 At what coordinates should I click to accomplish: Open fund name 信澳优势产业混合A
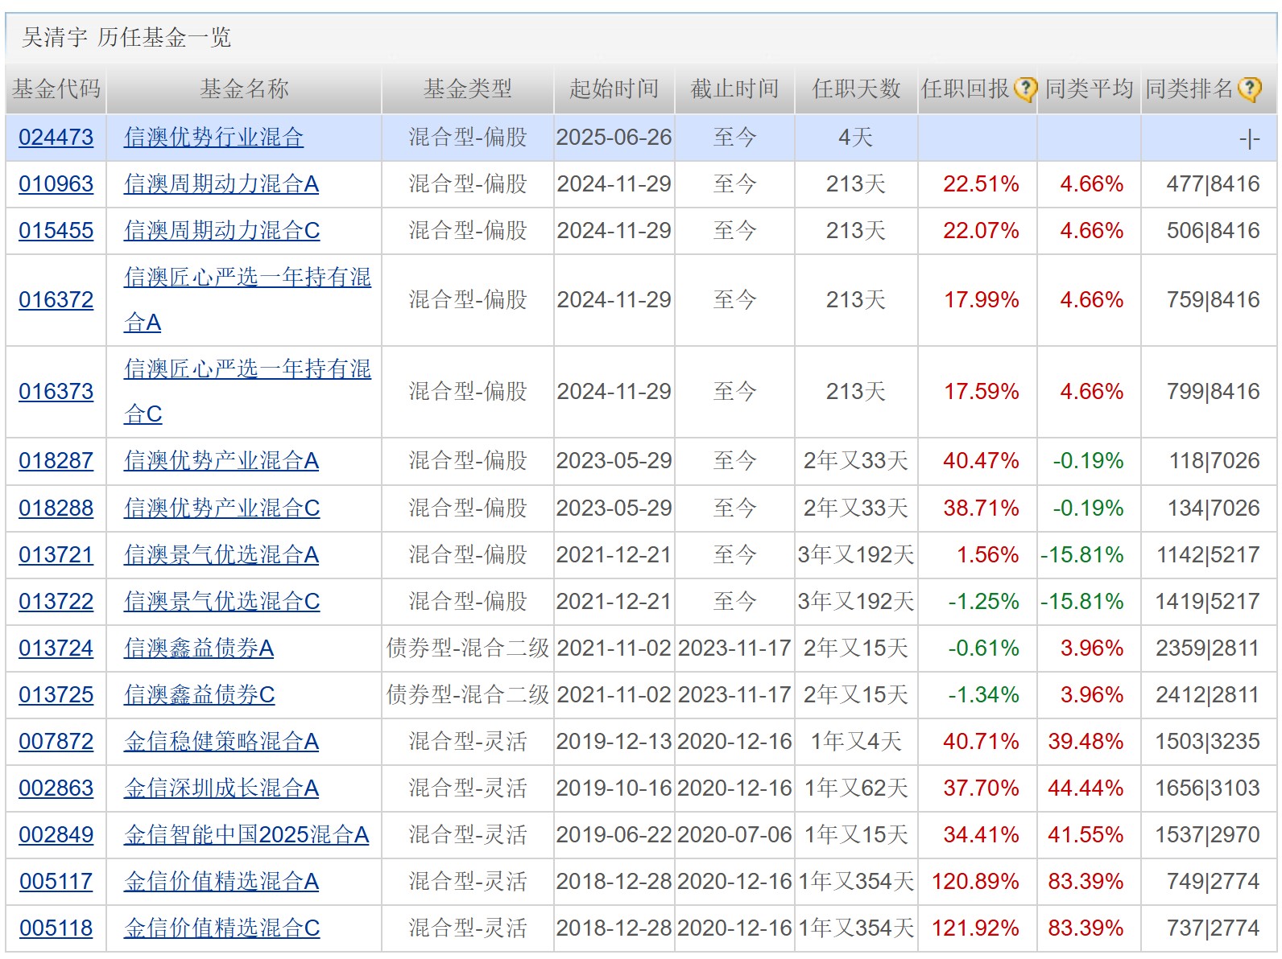click(221, 461)
